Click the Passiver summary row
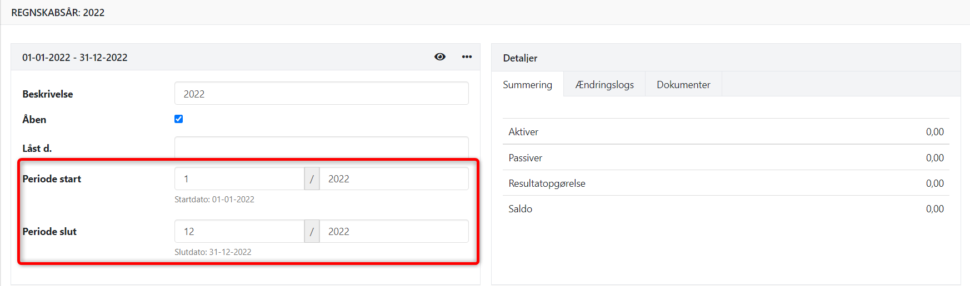The image size is (970, 286). point(726,158)
